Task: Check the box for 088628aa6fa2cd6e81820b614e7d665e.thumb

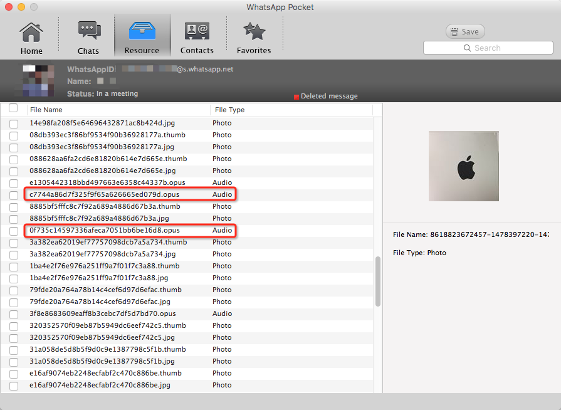Action: [x=14, y=160]
